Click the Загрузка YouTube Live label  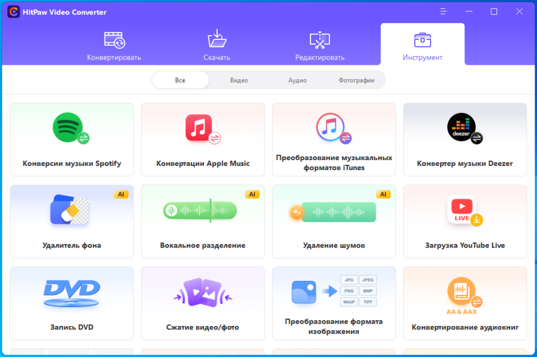(464, 245)
